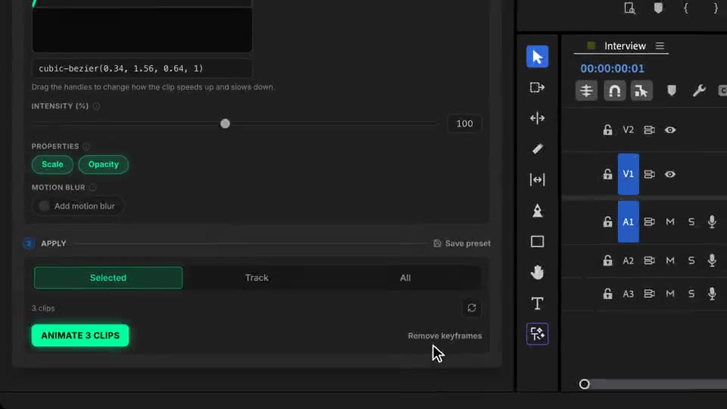Toggle sync lock on track V1
This screenshot has height=409, width=727.
649,174
